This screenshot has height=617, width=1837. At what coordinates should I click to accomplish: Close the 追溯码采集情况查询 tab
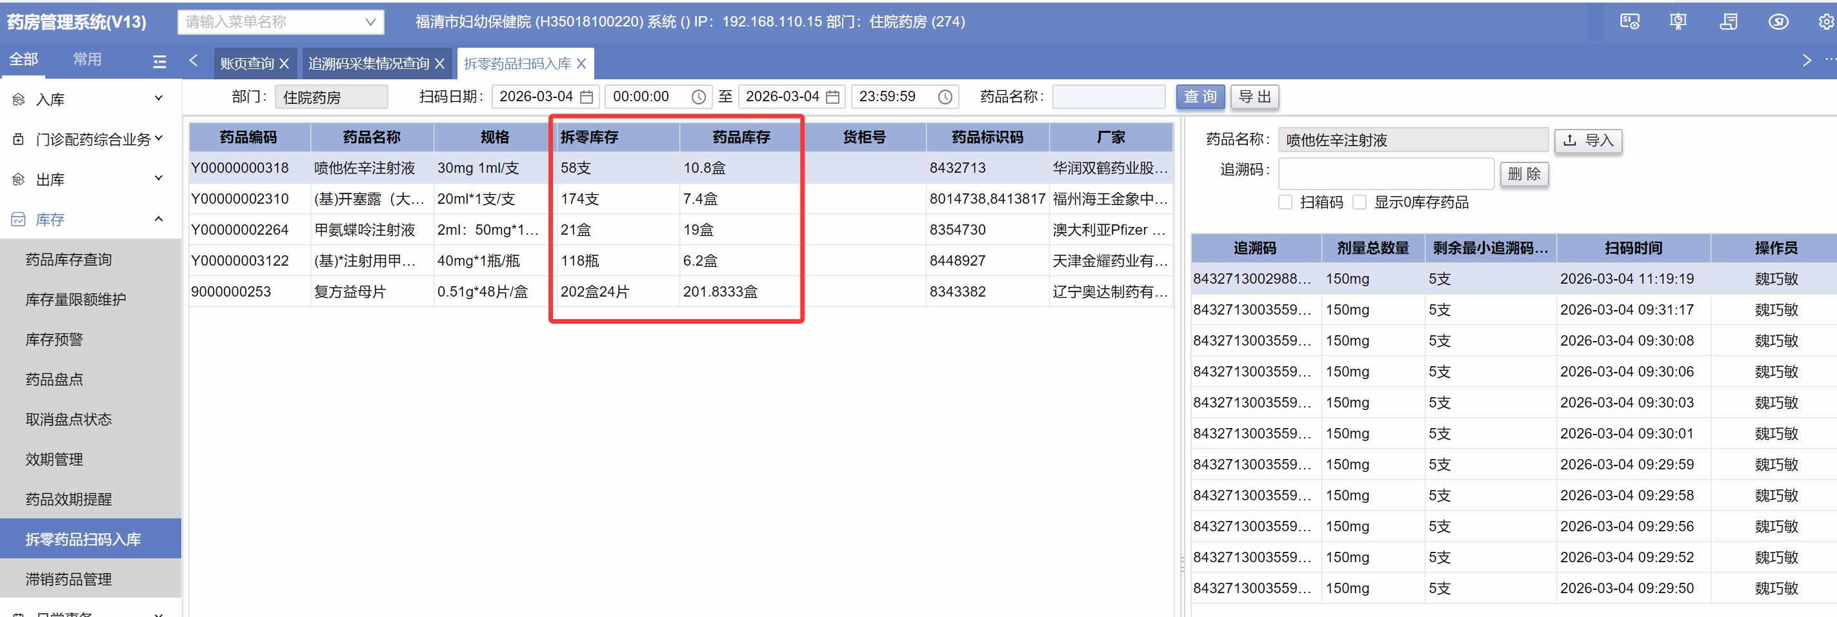[439, 63]
